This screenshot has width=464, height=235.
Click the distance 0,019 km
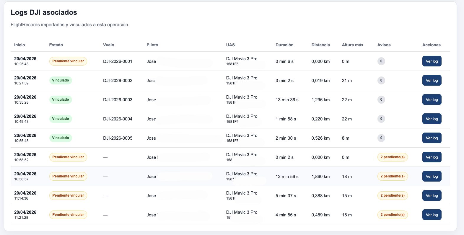point(321,81)
